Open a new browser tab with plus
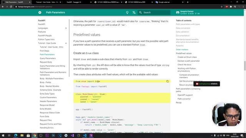Image resolution: width=246 pixels, height=138 pixels. 188,2
